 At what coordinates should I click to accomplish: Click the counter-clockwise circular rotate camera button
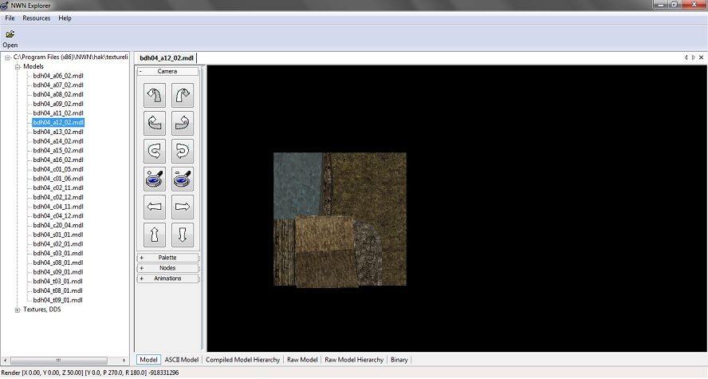point(155,151)
